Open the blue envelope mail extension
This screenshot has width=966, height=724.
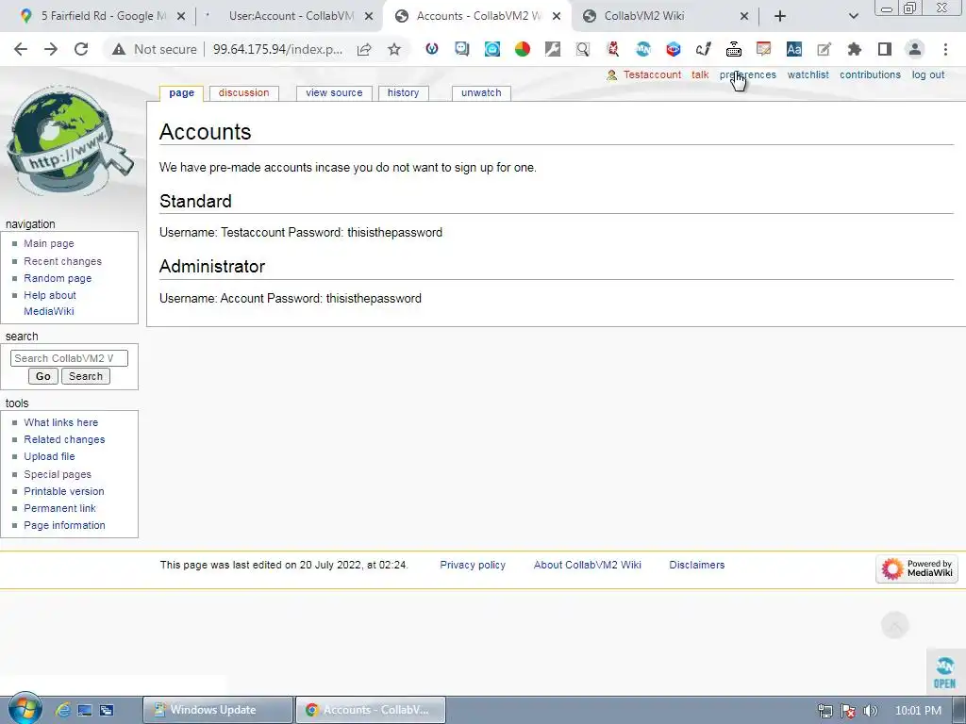[x=492, y=49]
